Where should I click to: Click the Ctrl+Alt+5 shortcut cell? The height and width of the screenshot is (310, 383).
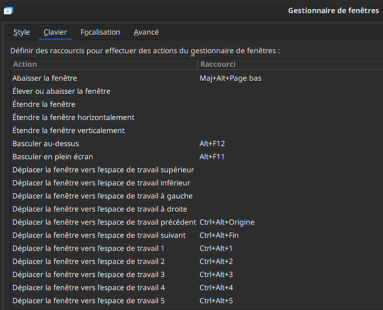tap(215, 300)
